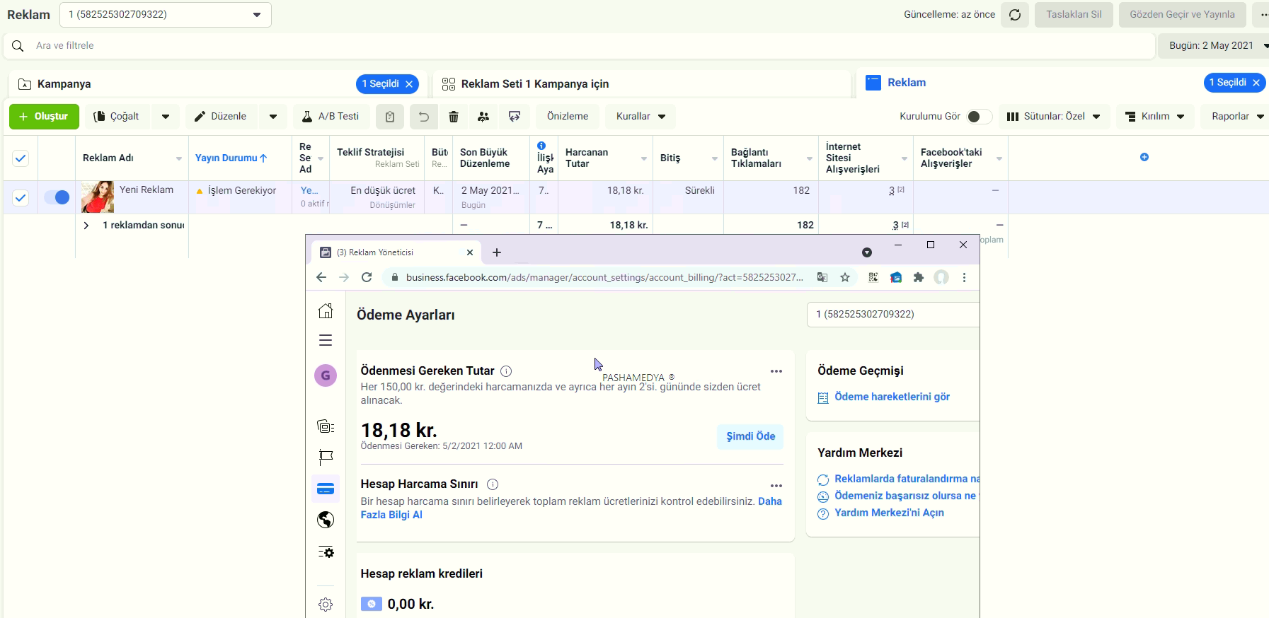Click the trash delete icon in toolbar
The height and width of the screenshot is (618, 1269).
point(454,117)
